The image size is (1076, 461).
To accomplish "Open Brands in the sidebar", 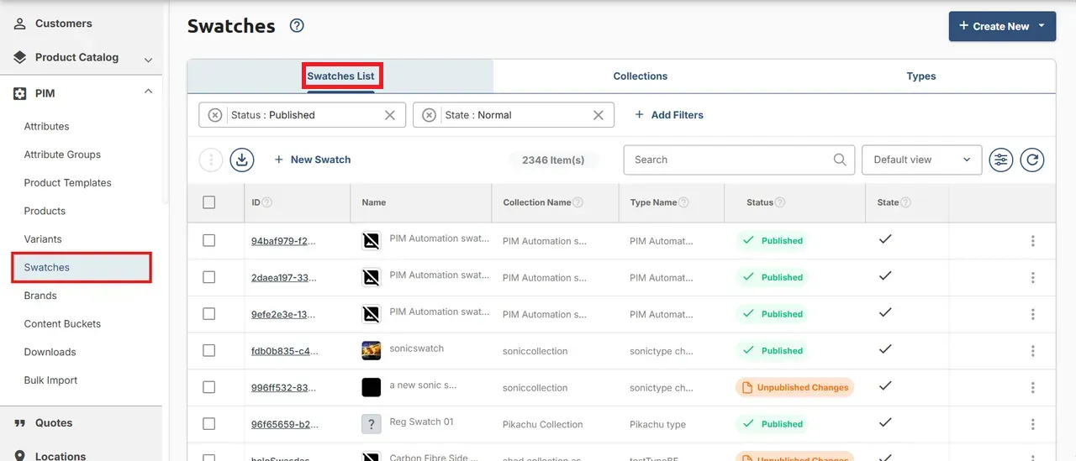I will pyautogui.click(x=40, y=296).
